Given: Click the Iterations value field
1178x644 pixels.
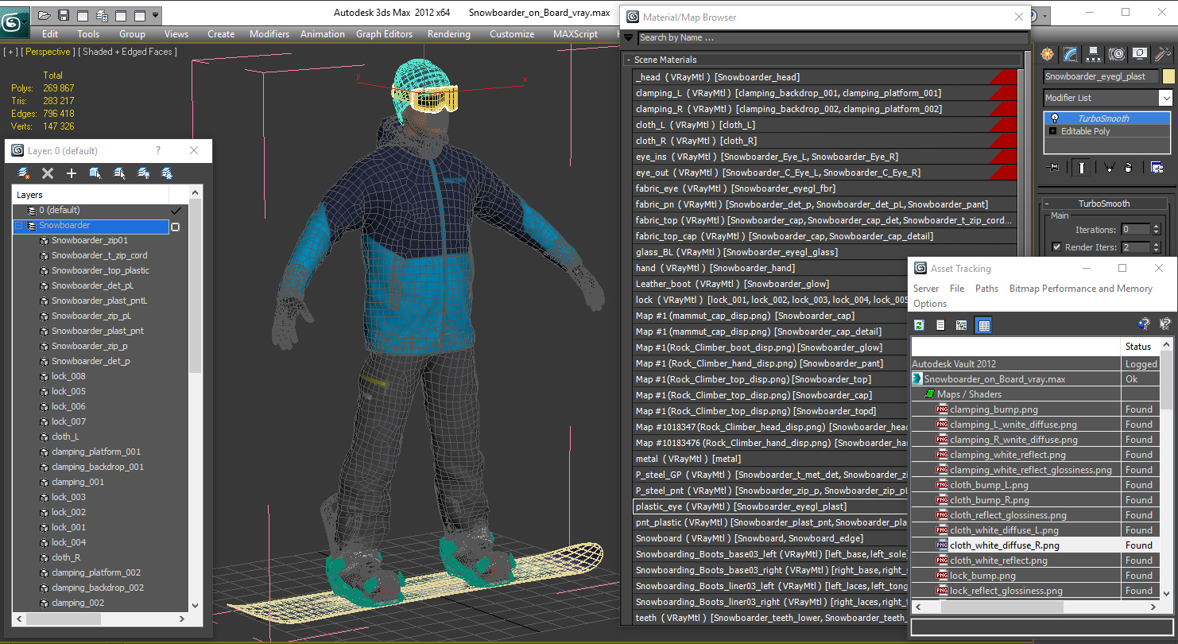Looking at the screenshot, I should click(1136, 229).
